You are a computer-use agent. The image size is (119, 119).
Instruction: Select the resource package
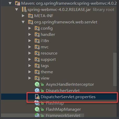coord(49,53)
